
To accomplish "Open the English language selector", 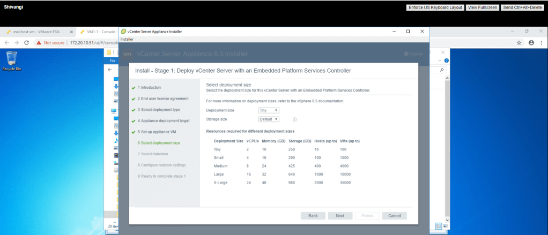I will tap(413, 54).
